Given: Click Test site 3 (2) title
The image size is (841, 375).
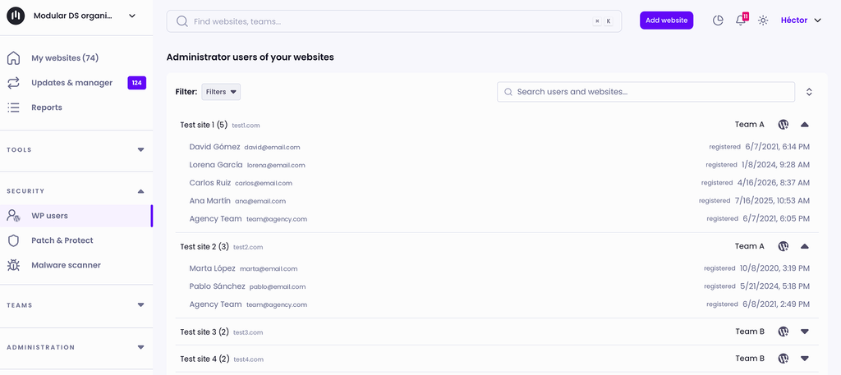Looking at the screenshot, I should 205,332.
